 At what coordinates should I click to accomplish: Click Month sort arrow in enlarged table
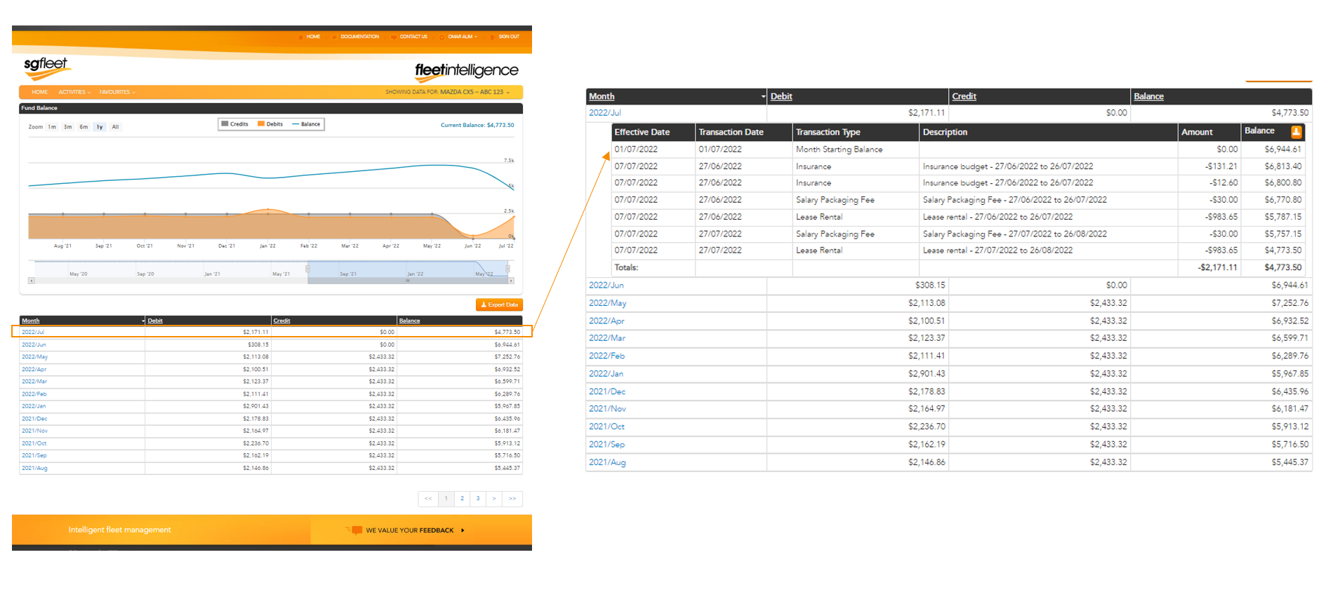pos(763,97)
